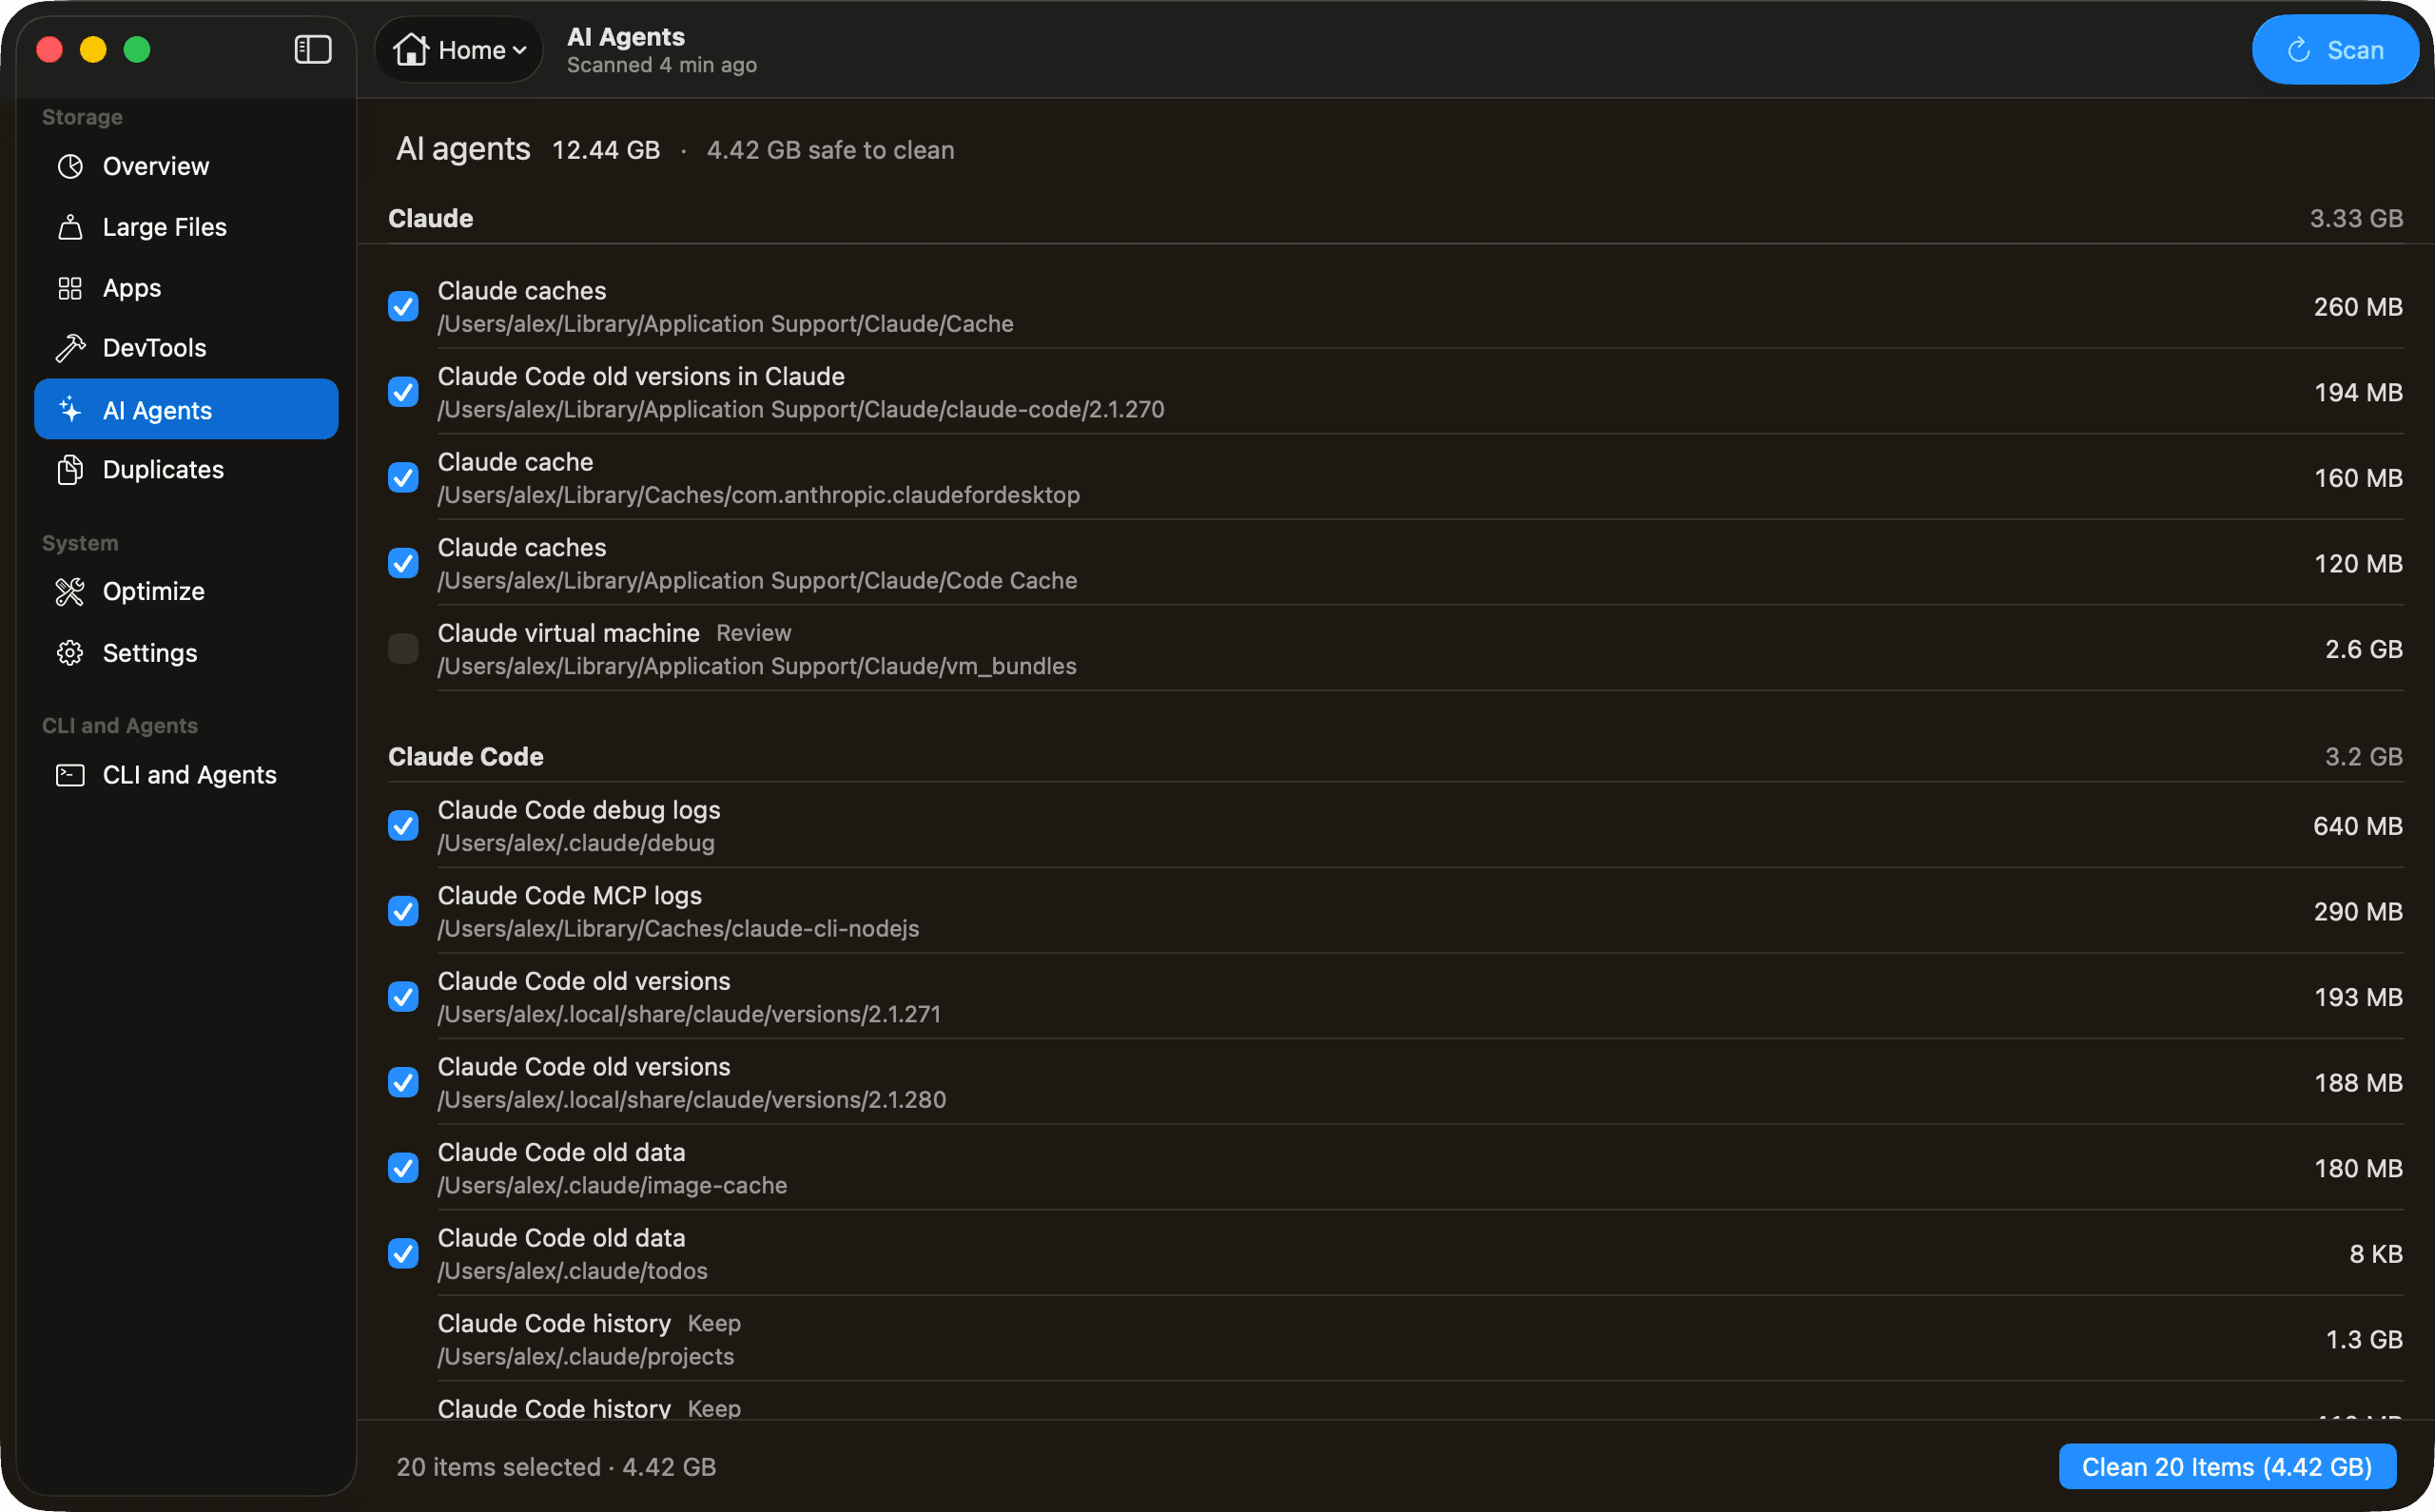Uncheck the Claude cache 160 MB item
Viewport: 2435px width, 1512px height.
point(403,478)
